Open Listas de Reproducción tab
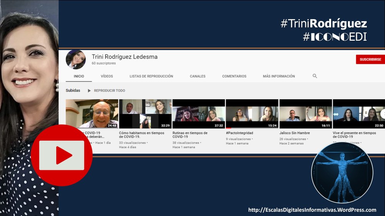This screenshot has width=385, height=216. coord(151,76)
